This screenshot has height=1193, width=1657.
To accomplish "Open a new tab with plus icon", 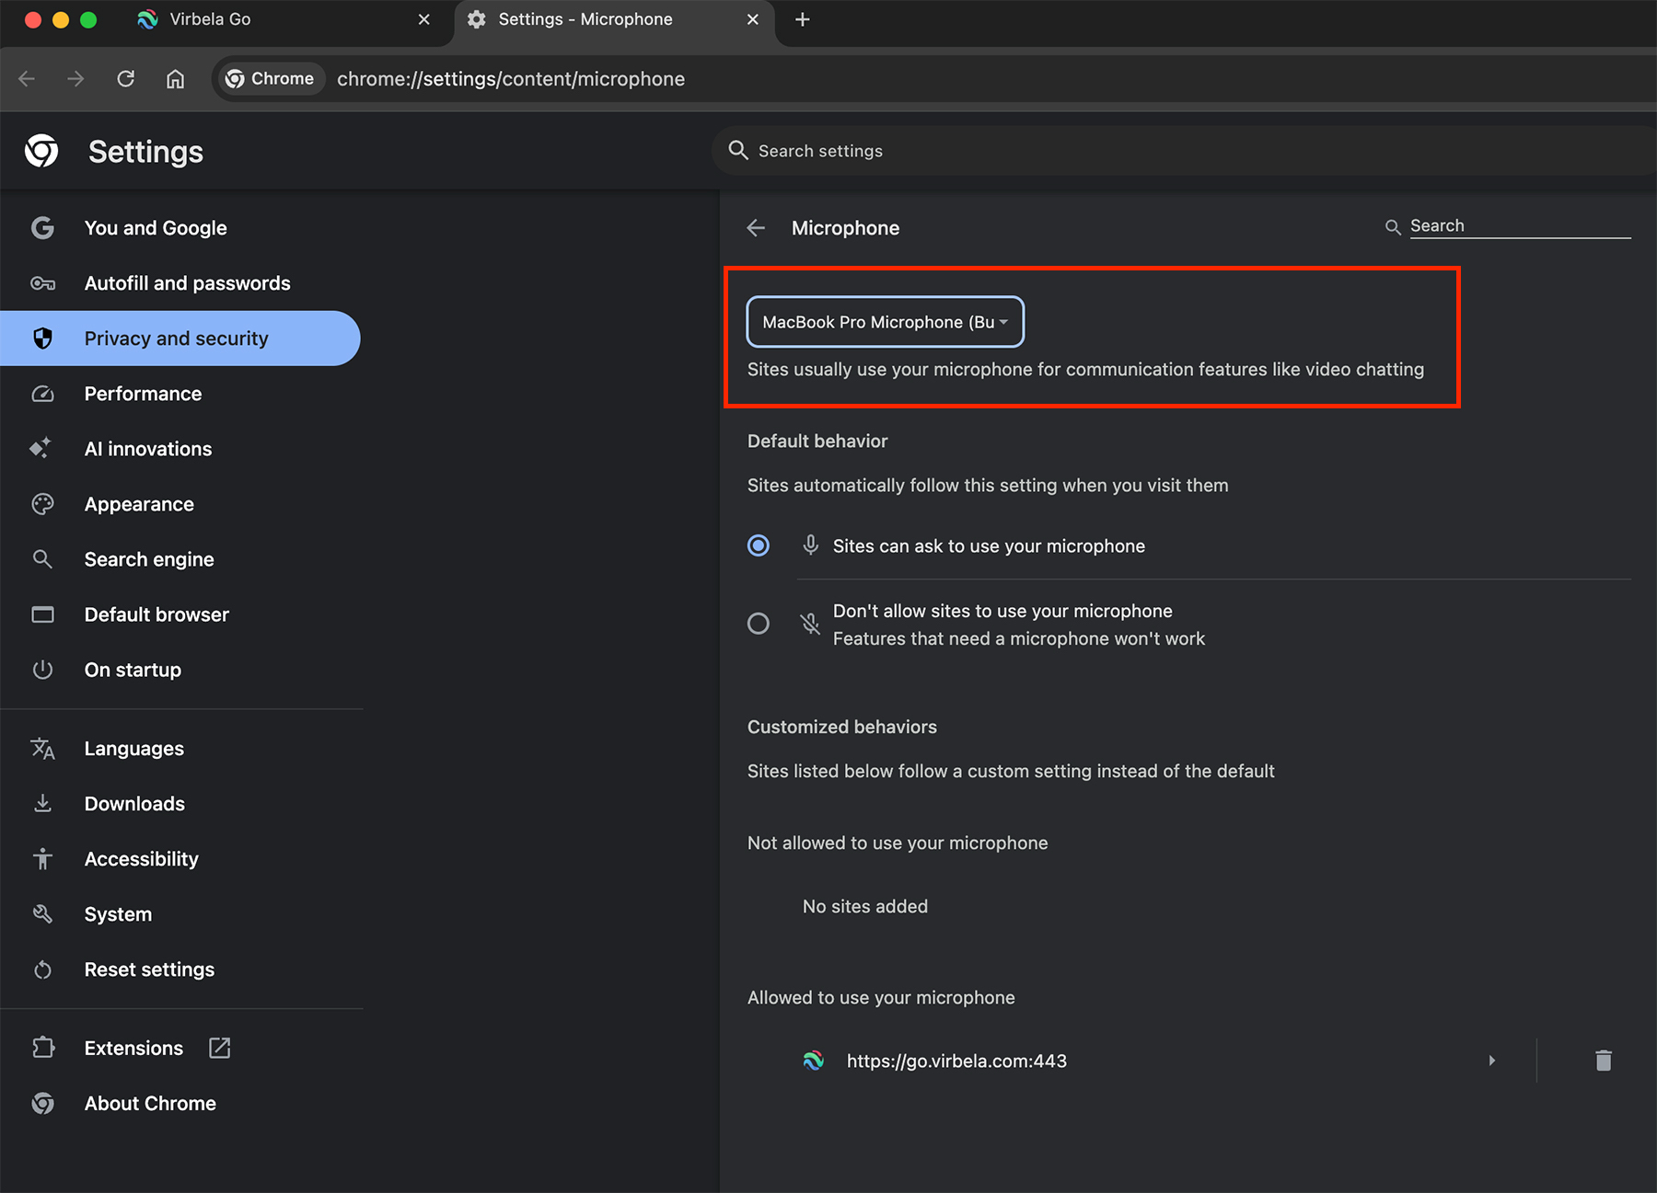I will pyautogui.click(x=802, y=19).
